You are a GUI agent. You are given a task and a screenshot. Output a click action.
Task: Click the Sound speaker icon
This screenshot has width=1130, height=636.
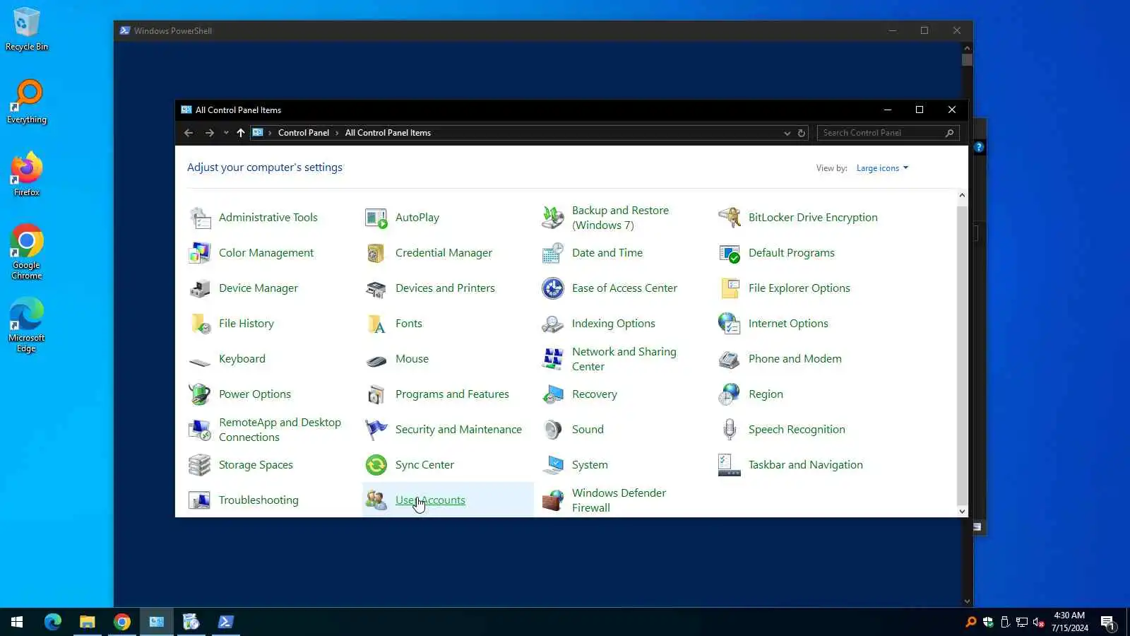(x=553, y=430)
